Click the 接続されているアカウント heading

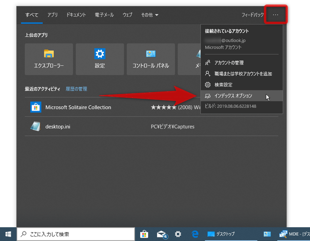tap(227, 31)
